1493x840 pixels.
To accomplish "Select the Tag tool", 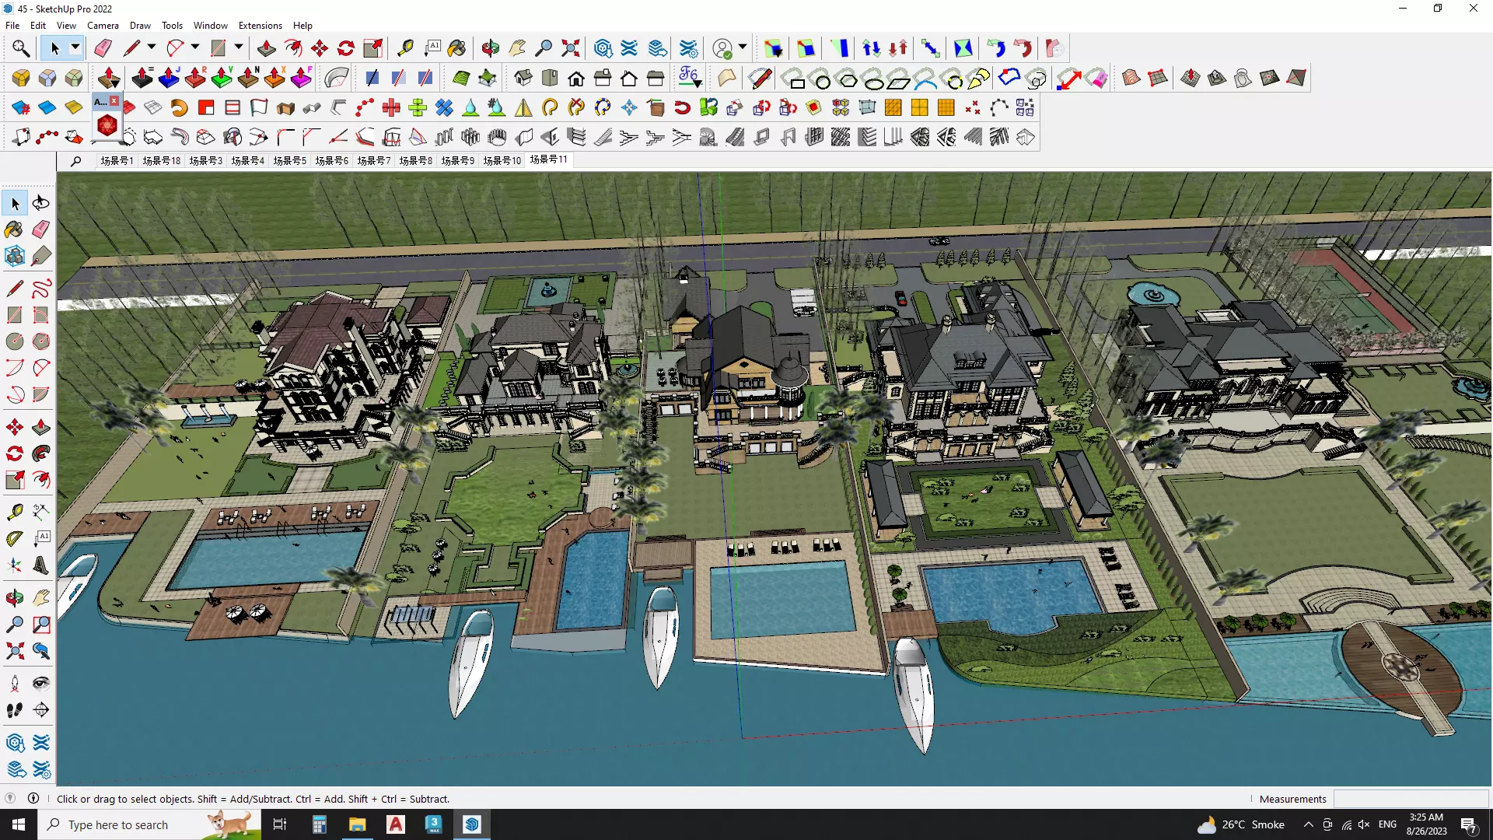I will (x=41, y=256).
